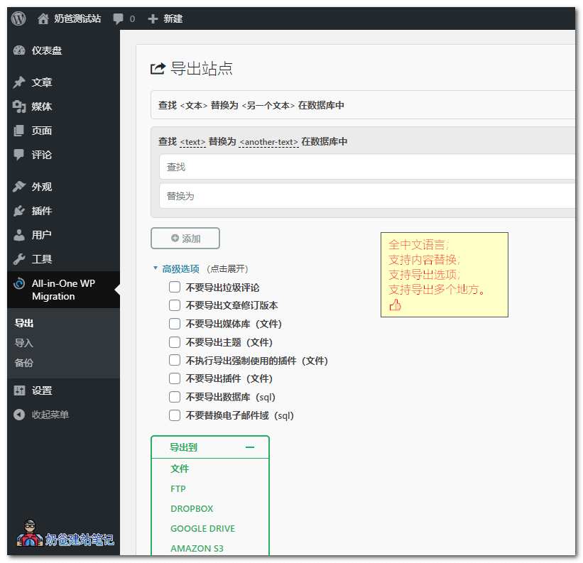Check 不要导出数据库（sql）option
The width and height of the screenshot is (583, 563).
coord(174,396)
